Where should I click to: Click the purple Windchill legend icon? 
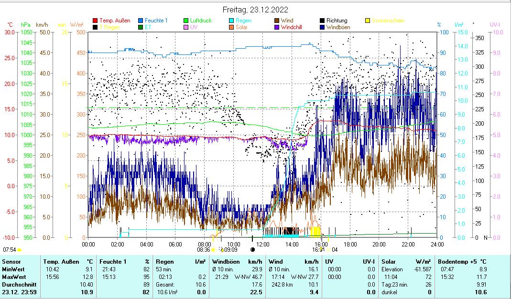click(277, 28)
